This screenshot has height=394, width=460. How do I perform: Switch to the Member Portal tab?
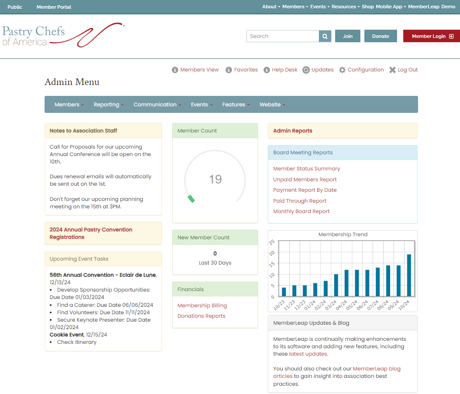click(x=54, y=7)
